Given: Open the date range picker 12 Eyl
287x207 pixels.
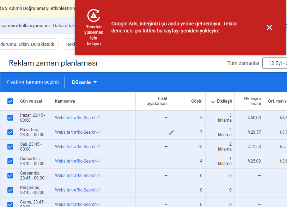Looking at the screenshot, I should pos(275,63).
